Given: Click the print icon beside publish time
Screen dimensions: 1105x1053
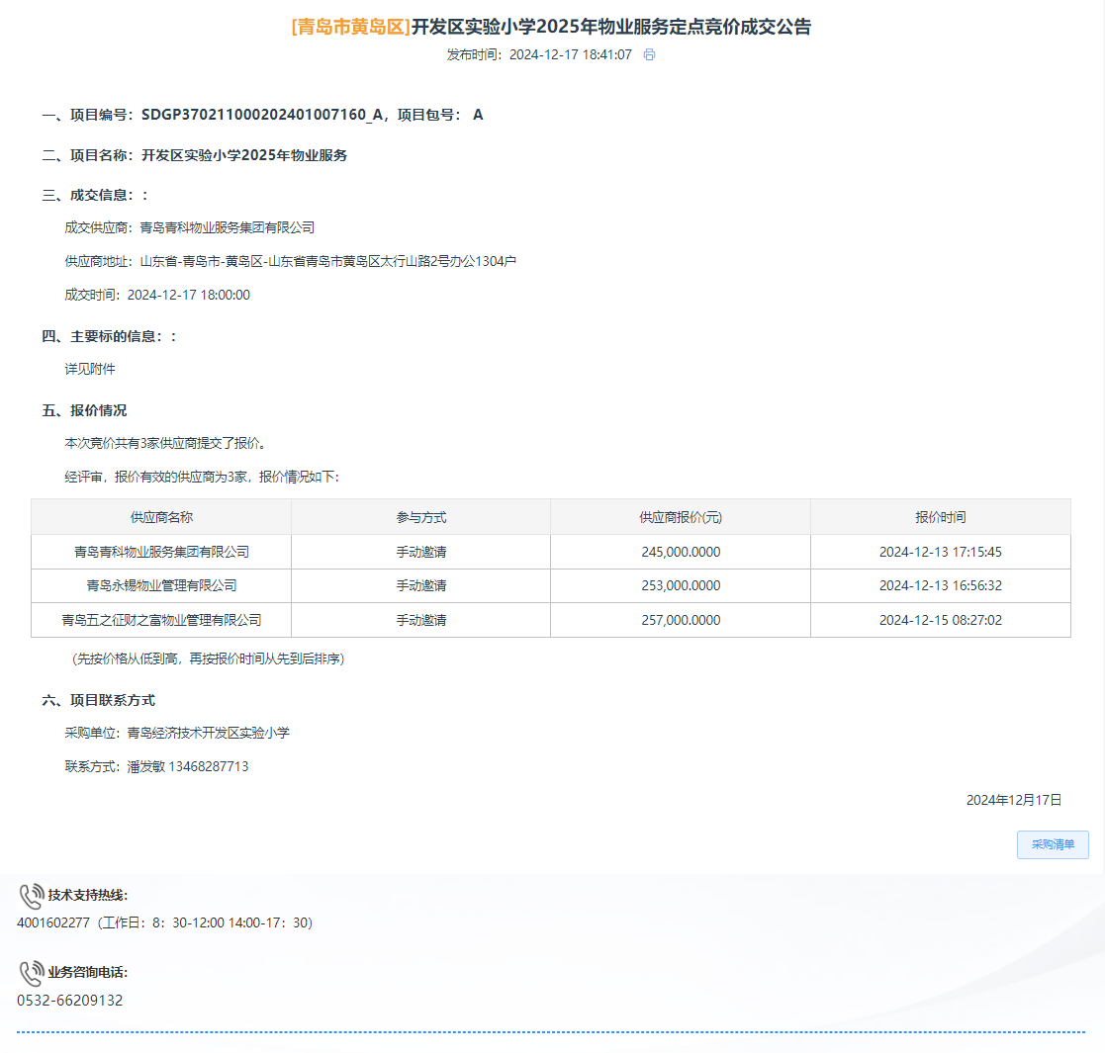Looking at the screenshot, I should (x=649, y=55).
